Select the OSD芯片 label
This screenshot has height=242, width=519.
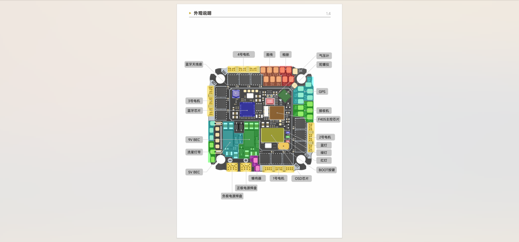tap(302, 178)
